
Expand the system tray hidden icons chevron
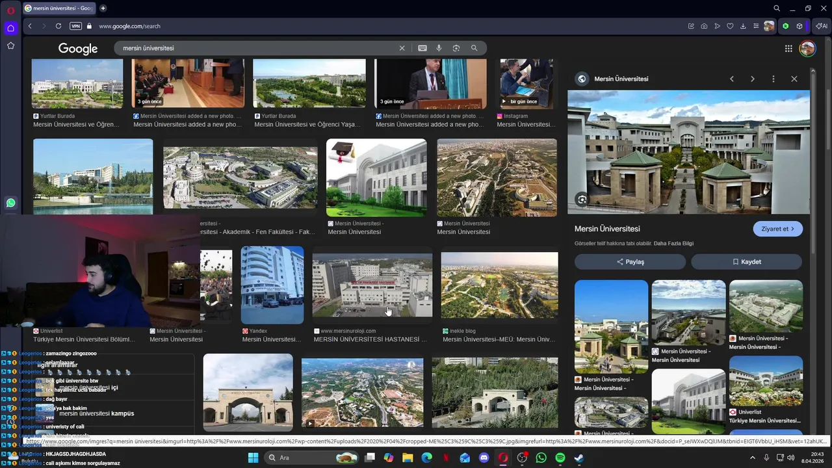click(x=753, y=458)
